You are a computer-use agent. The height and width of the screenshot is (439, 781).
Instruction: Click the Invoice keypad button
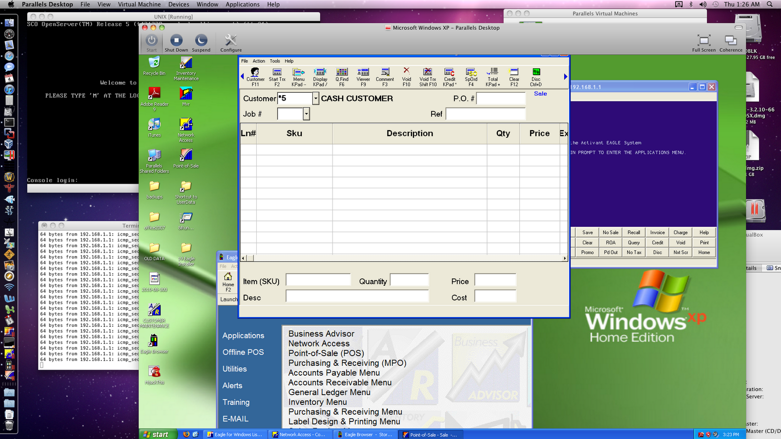point(657,233)
